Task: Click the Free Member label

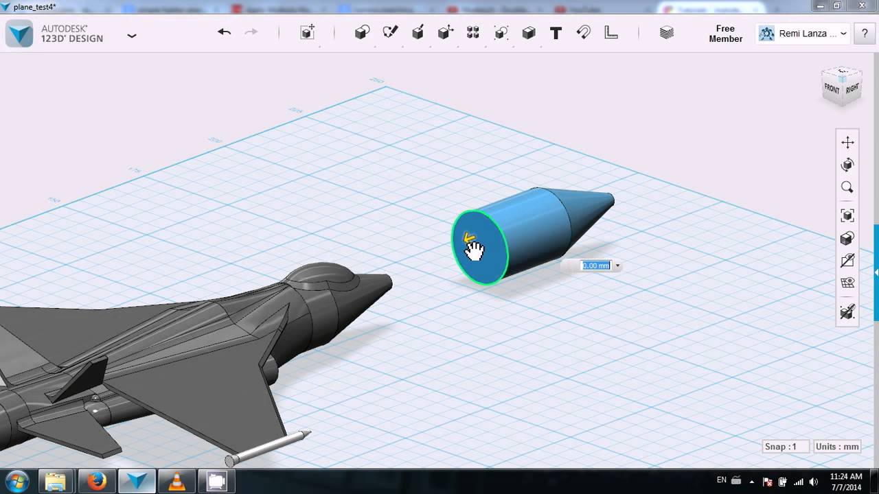Action: (725, 34)
